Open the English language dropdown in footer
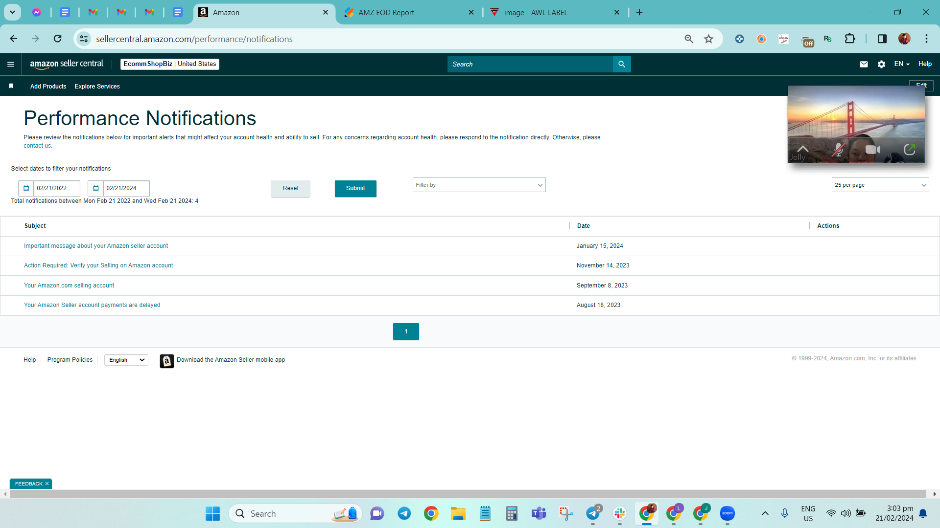This screenshot has height=528, width=940. tap(126, 360)
